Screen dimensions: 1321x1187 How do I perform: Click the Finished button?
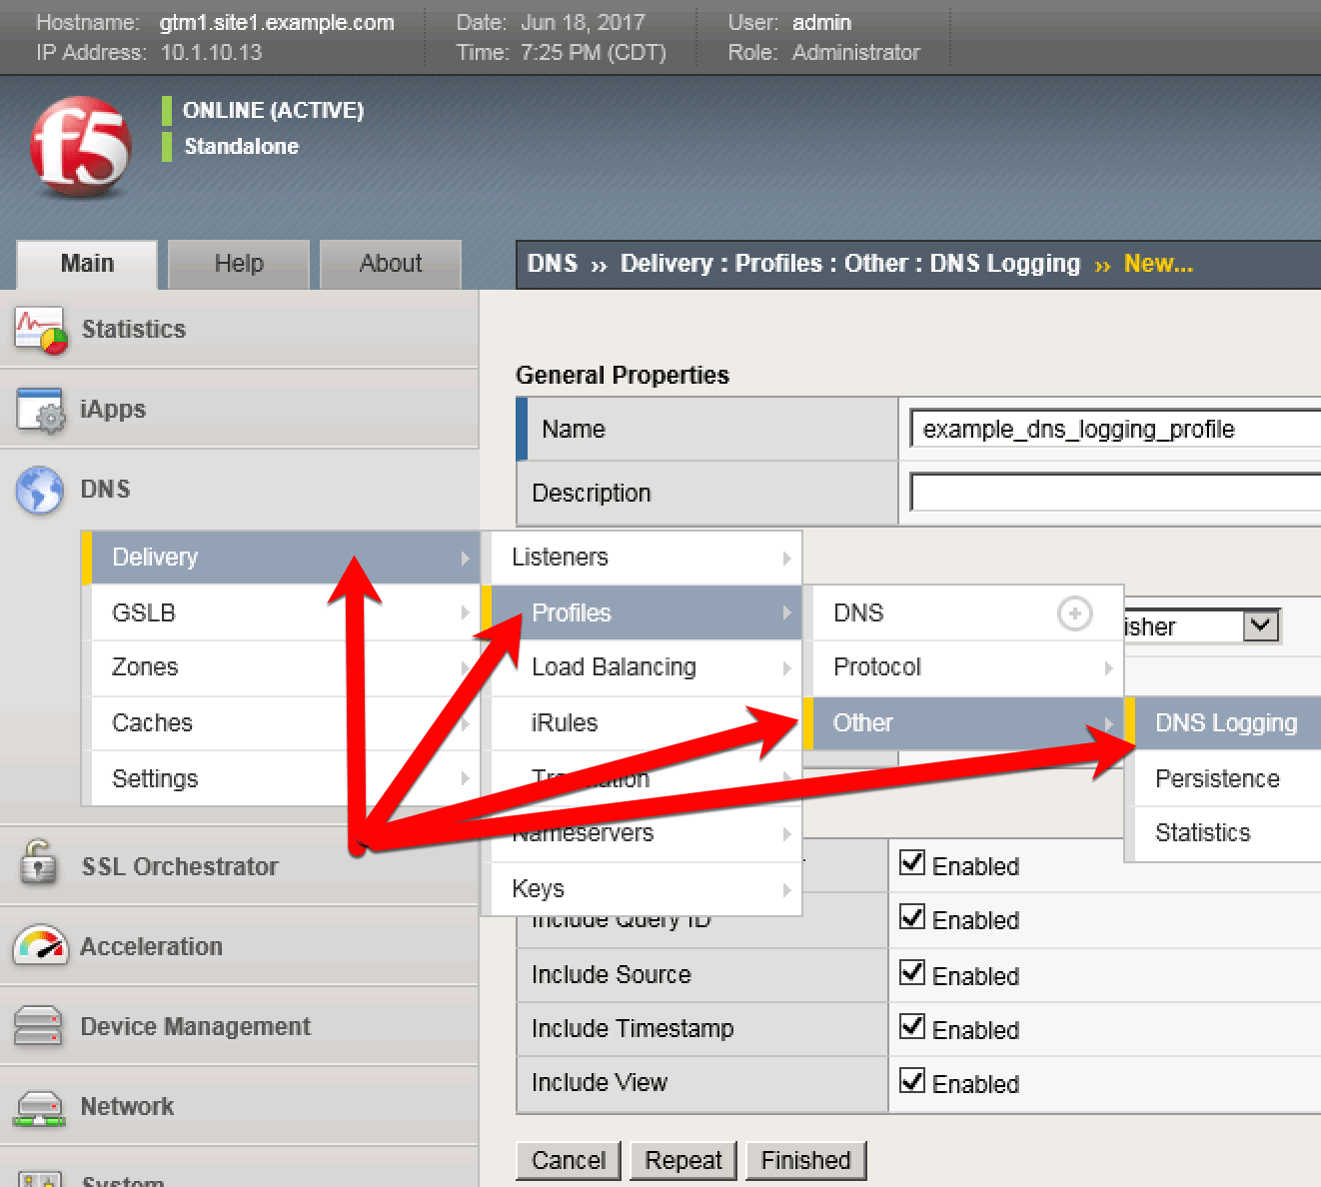pyautogui.click(x=806, y=1160)
